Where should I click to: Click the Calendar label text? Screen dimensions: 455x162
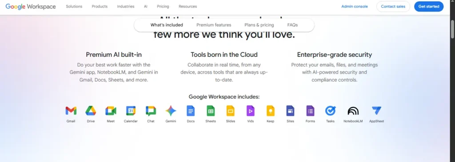[x=131, y=121]
